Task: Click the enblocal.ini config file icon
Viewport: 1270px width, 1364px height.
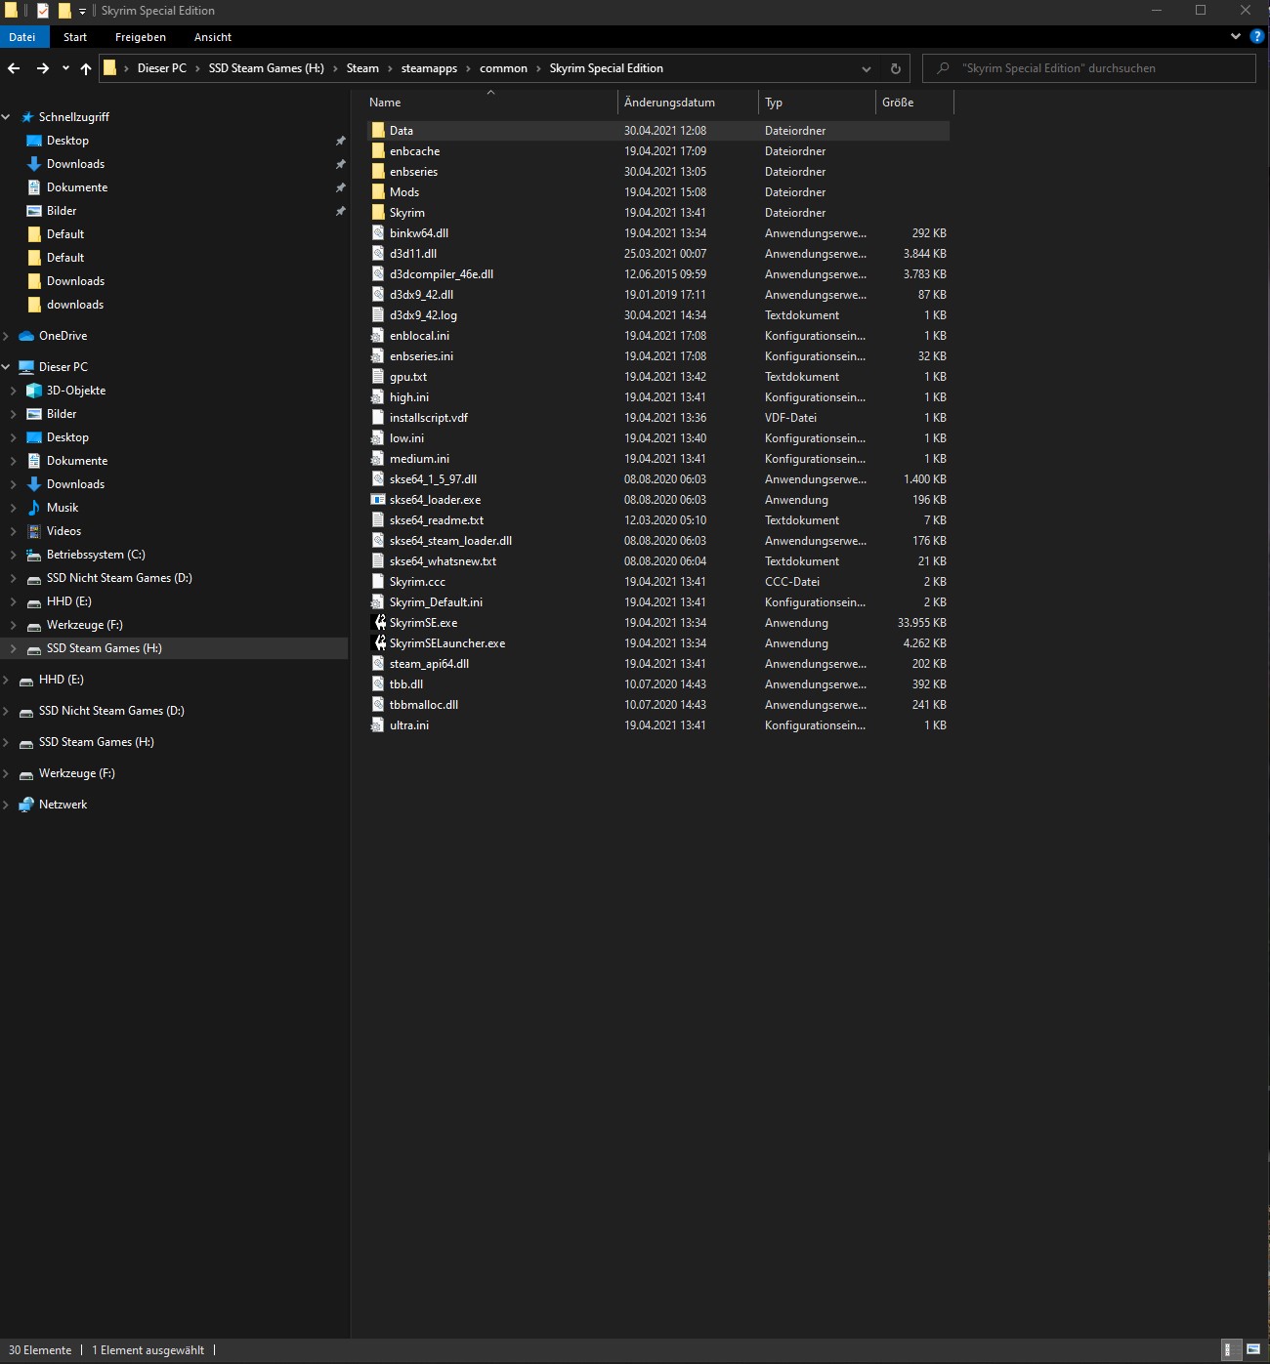Action: click(x=378, y=336)
